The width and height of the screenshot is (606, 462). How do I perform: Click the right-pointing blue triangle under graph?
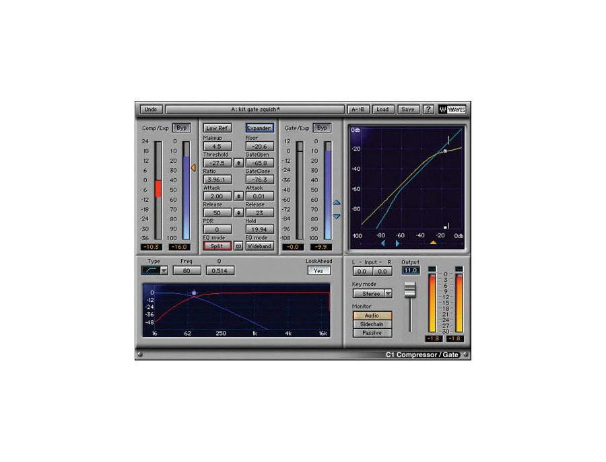(x=397, y=243)
